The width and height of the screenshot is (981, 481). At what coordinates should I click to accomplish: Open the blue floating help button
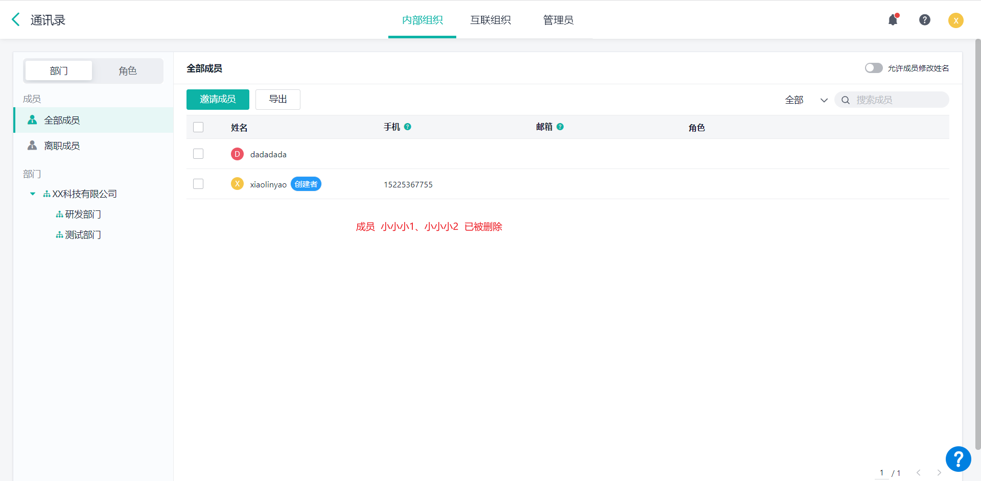(958, 459)
